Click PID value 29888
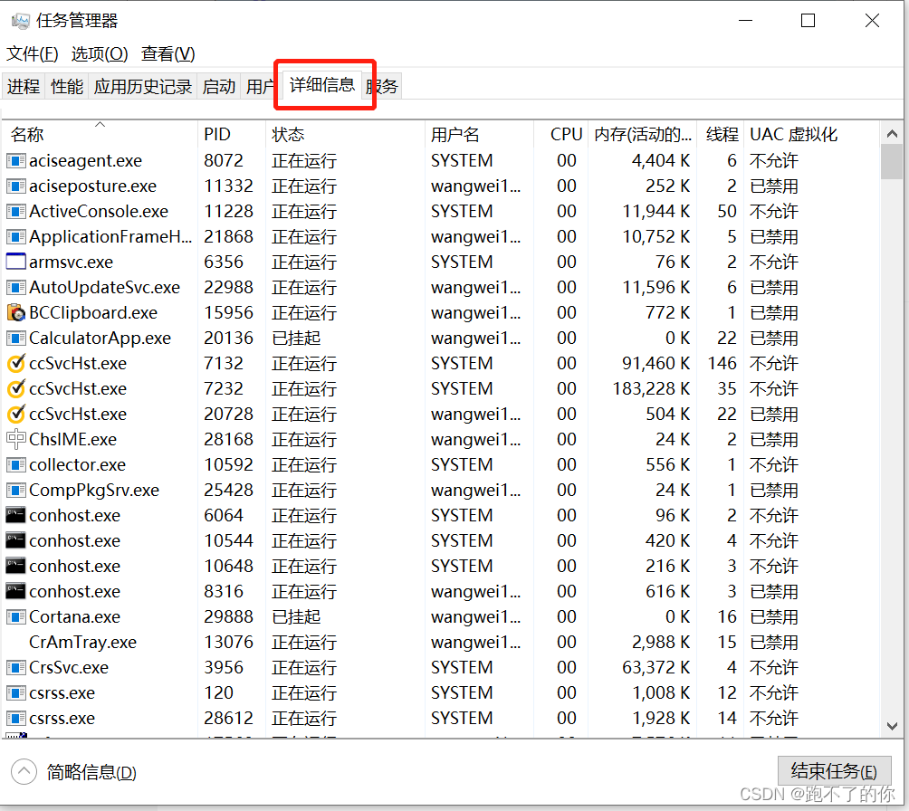 [x=228, y=616]
